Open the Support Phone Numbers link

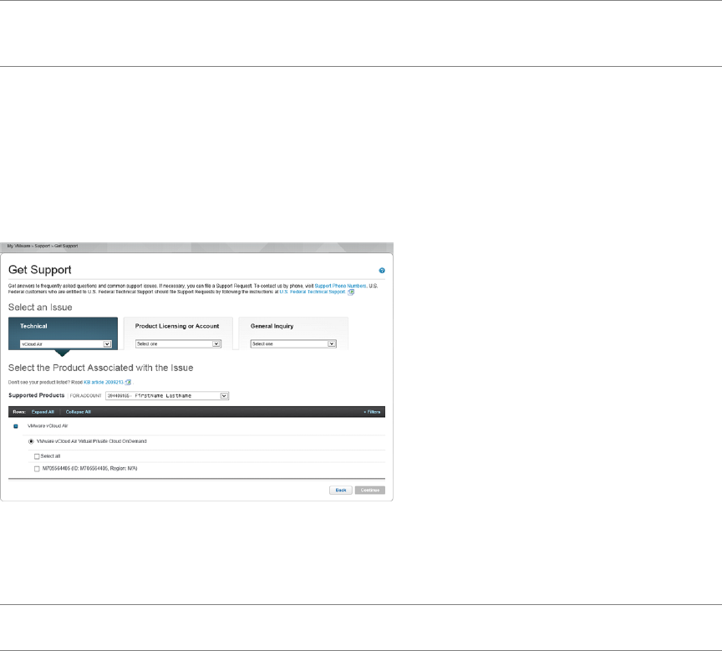(340, 286)
